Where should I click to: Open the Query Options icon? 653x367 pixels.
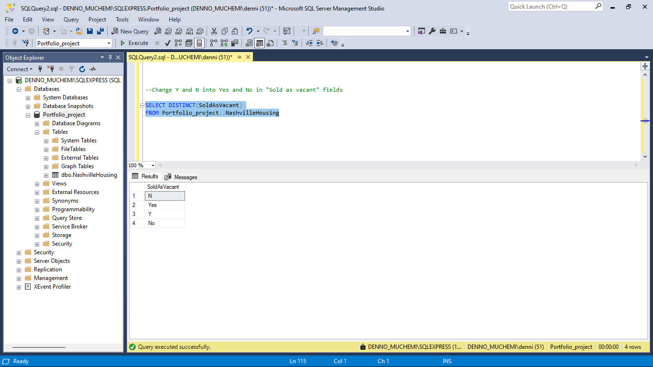(x=189, y=43)
